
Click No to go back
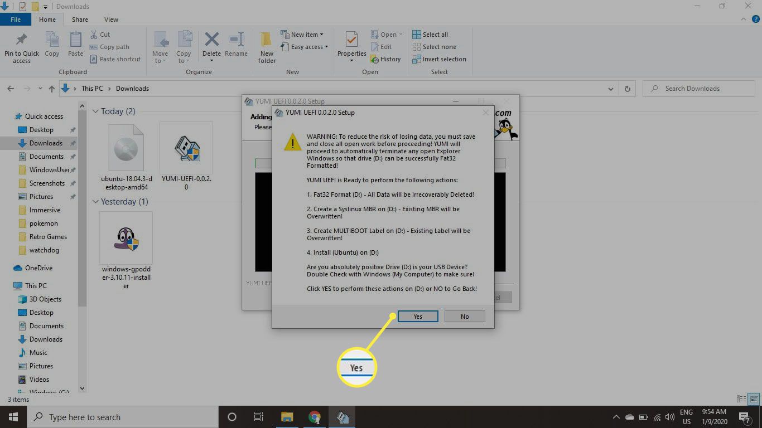point(465,317)
